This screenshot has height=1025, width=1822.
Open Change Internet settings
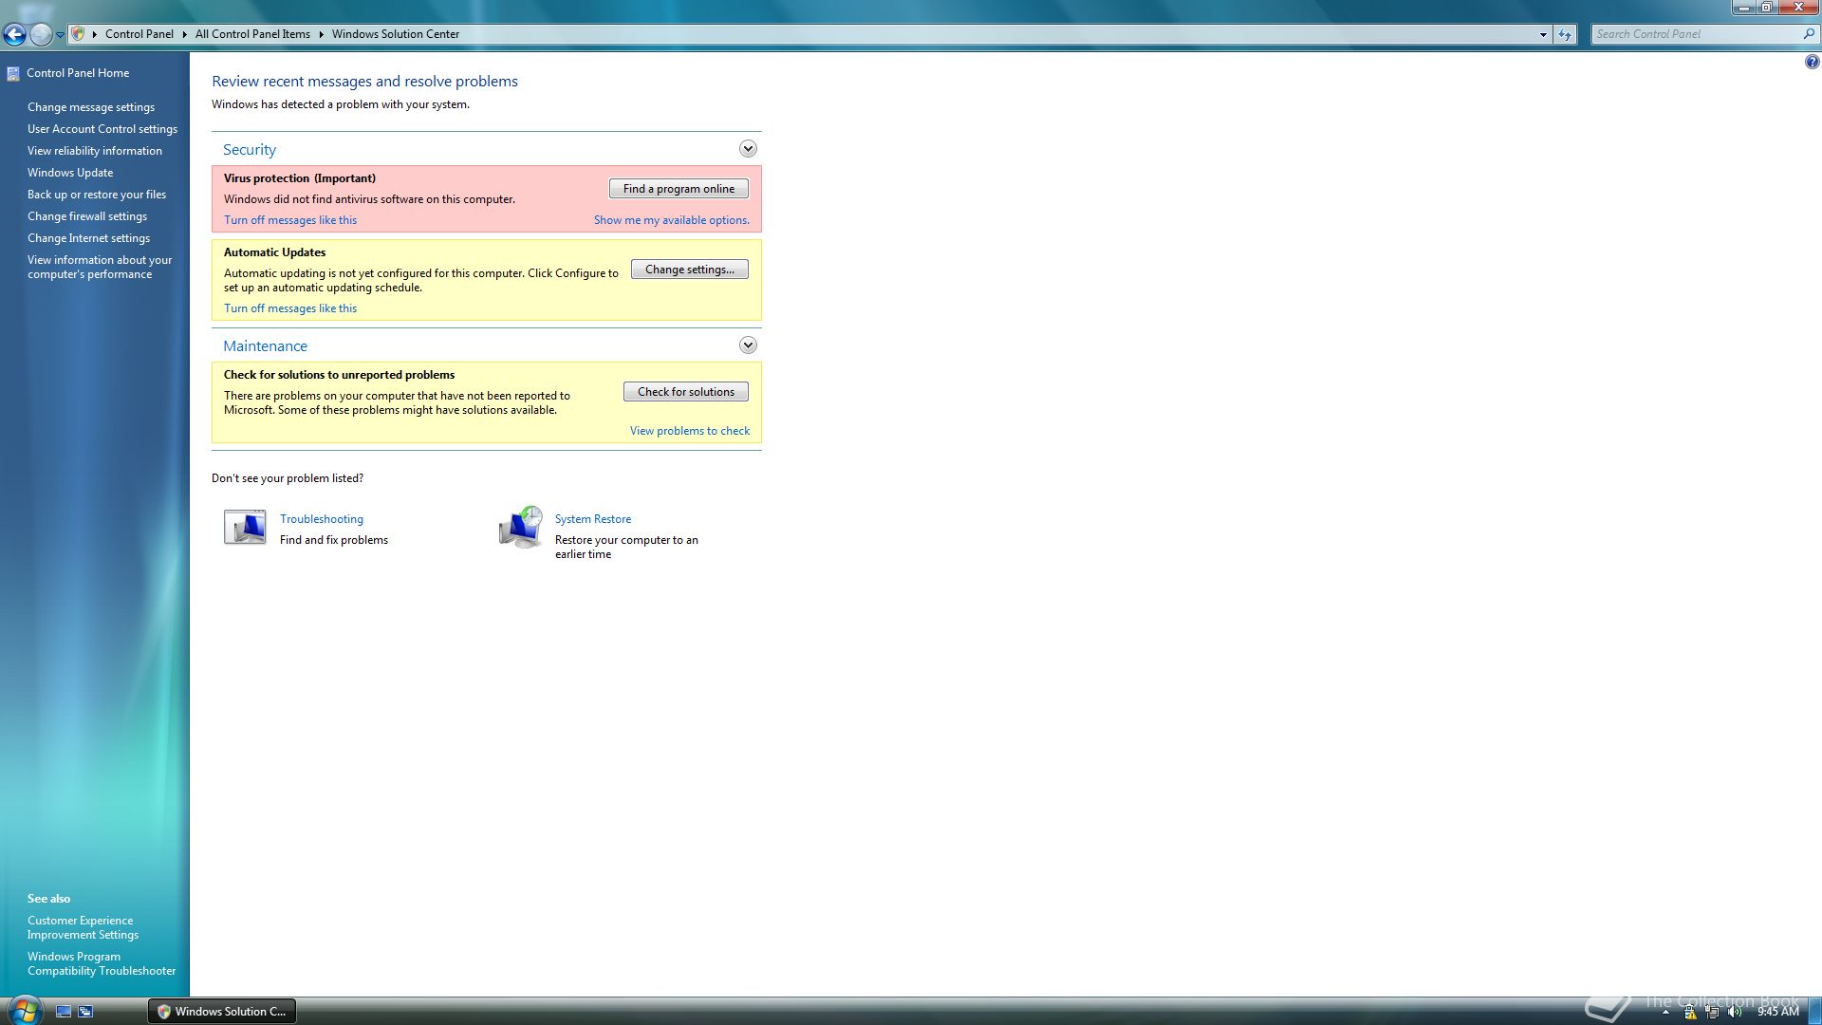point(88,238)
